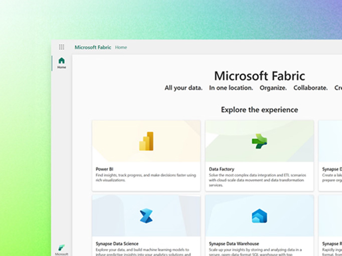Click the Synapse Data Warehouse description text
The height and width of the screenshot is (256, 342).
tap(256, 252)
